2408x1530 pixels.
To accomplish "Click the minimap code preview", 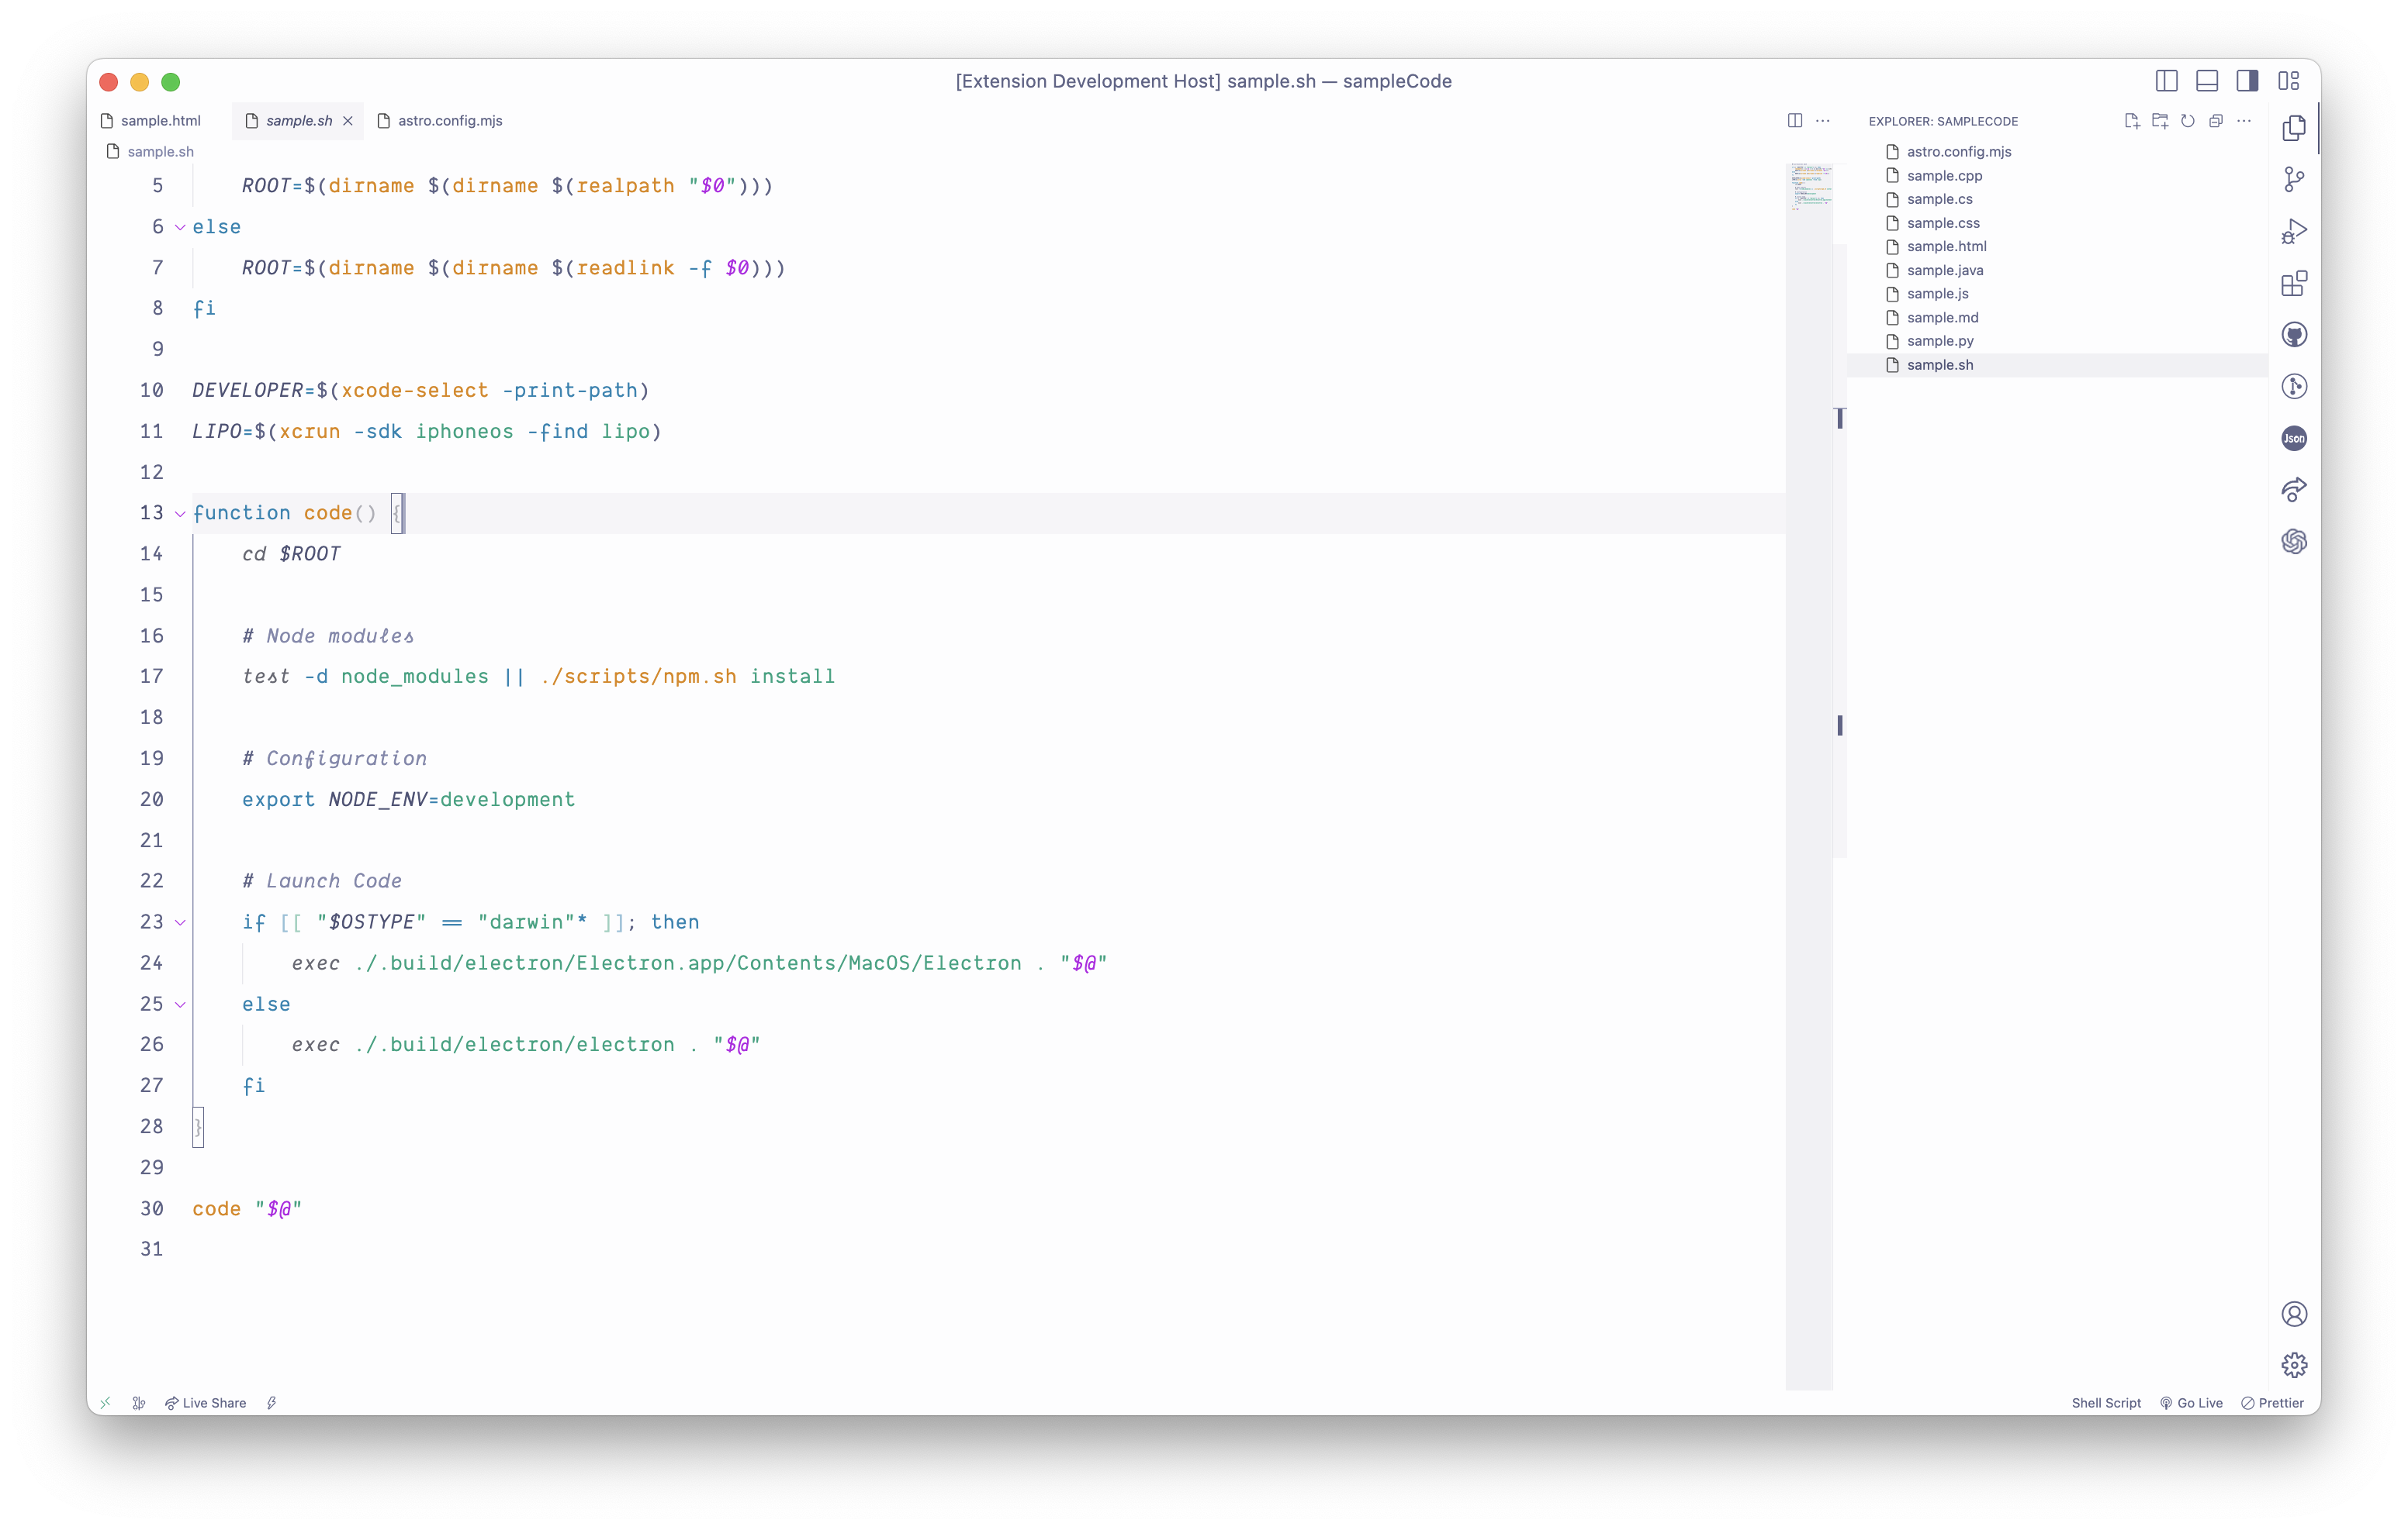I will (x=1809, y=188).
